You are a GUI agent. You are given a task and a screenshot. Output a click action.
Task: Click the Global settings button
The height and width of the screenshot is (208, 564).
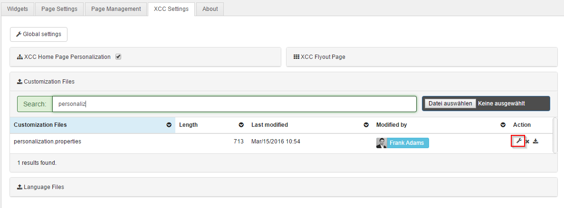pyautogui.click(x=38, y=34)
